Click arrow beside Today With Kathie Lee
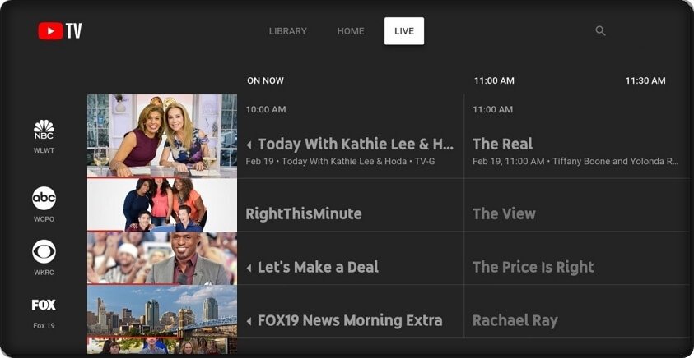Screen dimensions: 694x358 tap(249, 145)
